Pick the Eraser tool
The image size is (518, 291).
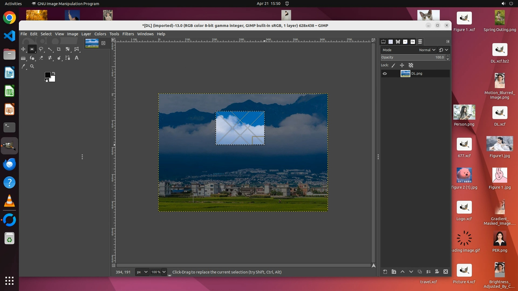(x=41, y=58)
